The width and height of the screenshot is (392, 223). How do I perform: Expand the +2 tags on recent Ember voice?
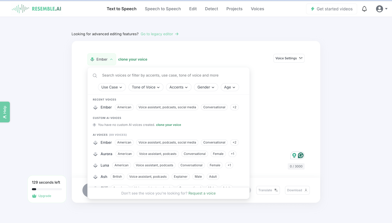[x=234, y=107]
